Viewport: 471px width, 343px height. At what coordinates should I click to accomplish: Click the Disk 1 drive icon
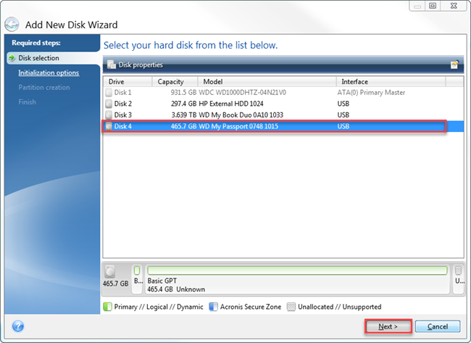109,92
